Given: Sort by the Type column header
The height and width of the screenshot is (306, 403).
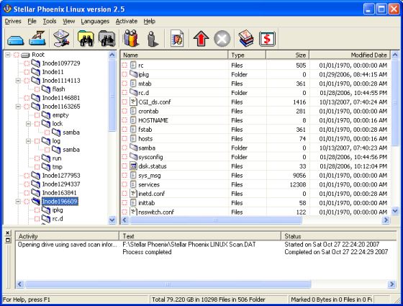Looking at the screenshot, I should [247, 55].
